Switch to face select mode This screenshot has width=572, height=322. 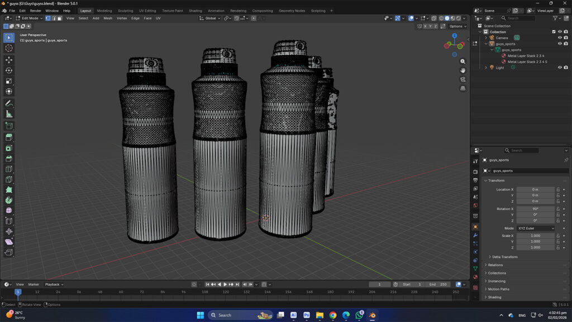coord(59,18)
